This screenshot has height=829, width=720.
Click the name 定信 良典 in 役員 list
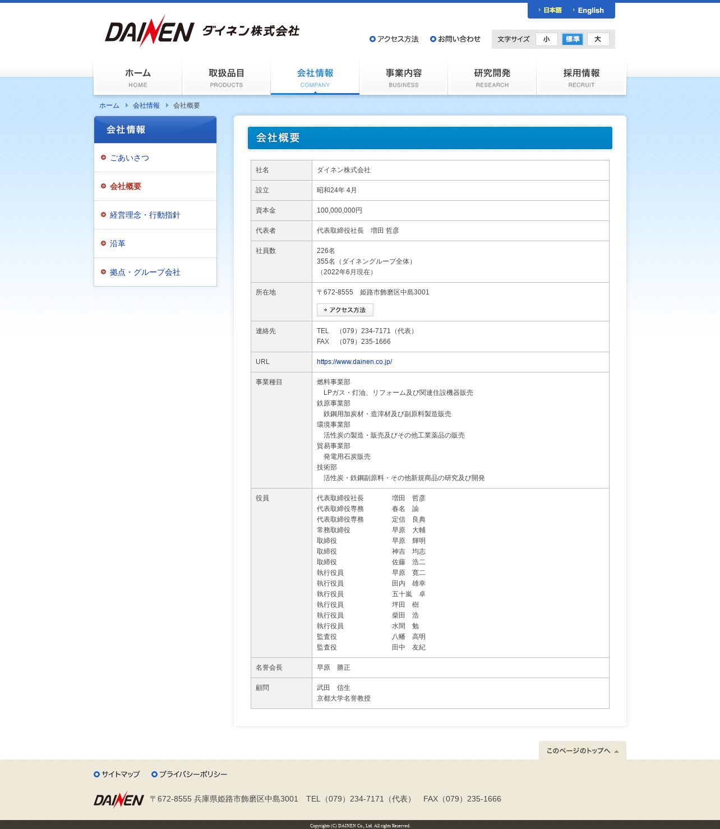tap(409, 519)
